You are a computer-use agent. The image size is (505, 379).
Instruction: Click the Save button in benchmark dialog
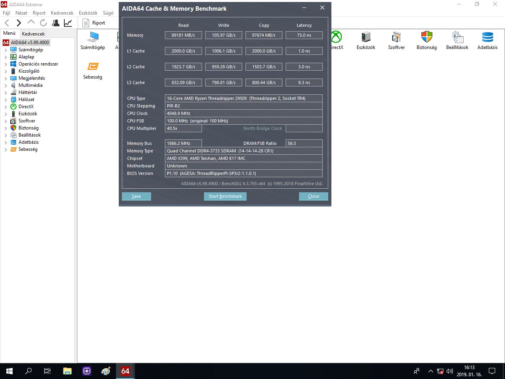point(137,196)
